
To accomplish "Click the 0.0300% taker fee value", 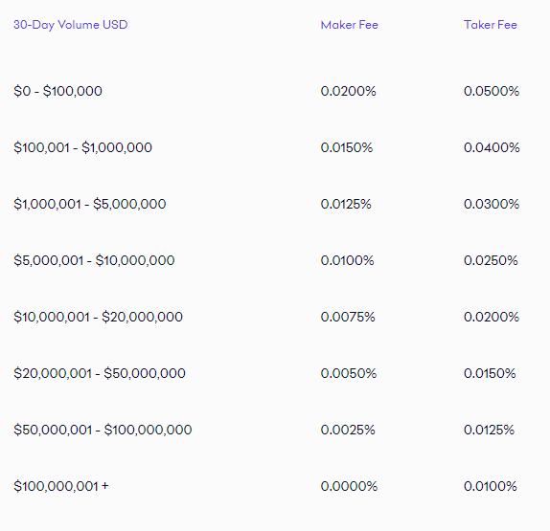I will pyautogui.click(x=492, y=204).
